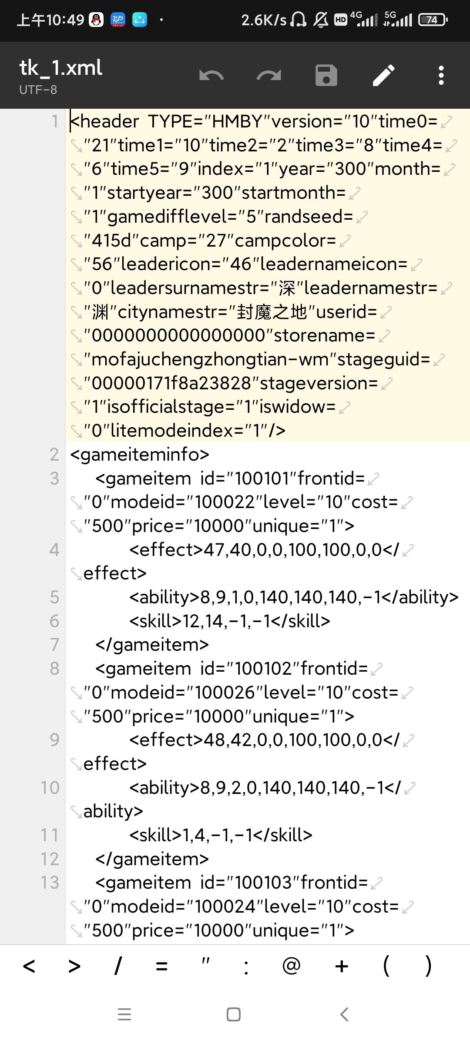Tap the redo arrow icon
470x1044 pixels.
tap(269, 76)
